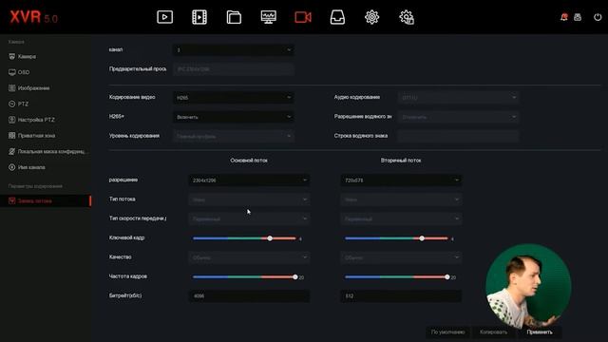Expand the Кодирование видео dropdown
The width and height of the screenshot is (608, 342).
pos(233,97)
